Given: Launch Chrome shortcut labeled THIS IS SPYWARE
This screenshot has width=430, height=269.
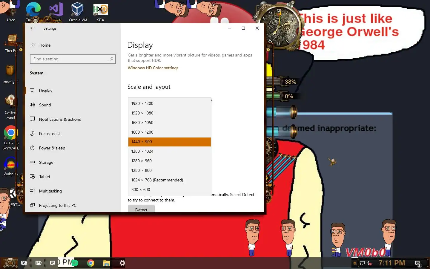Looking at the screenshot, I should pyautogui.click(x=11, y=137).
